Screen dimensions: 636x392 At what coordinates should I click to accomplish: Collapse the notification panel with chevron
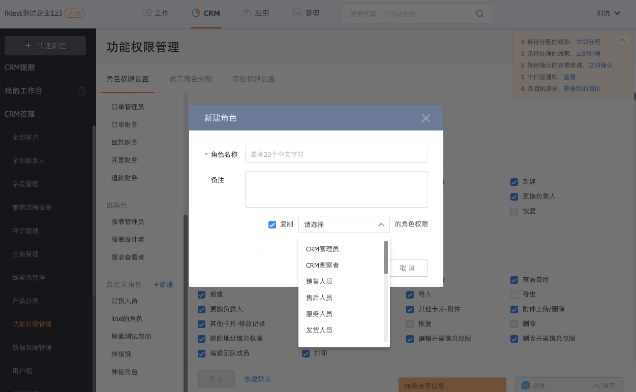point(621,40)
